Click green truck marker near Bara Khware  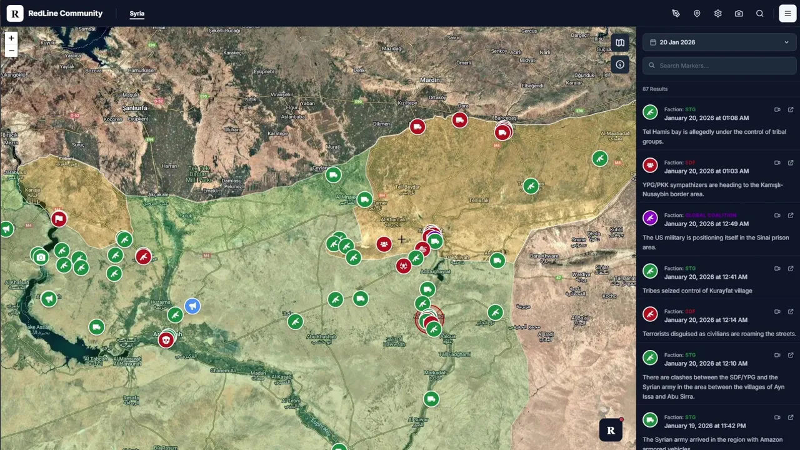pyautogui.click(x=497, y=260)
